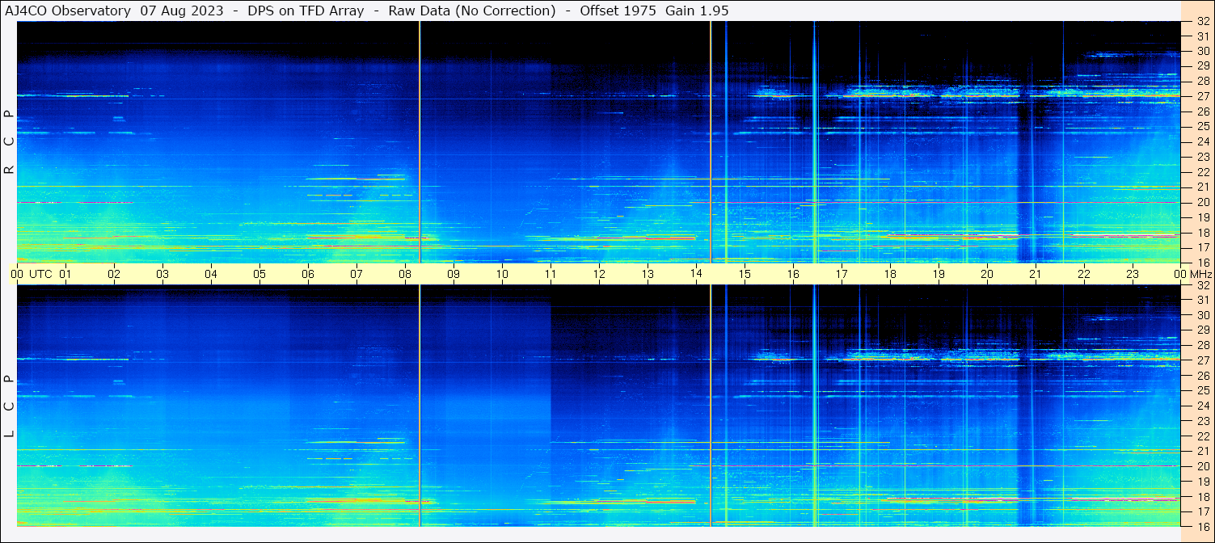The image size is (1215, 543).
Task: Click the 18 MHz label on RCP scale
Action: pos(1203,232)
